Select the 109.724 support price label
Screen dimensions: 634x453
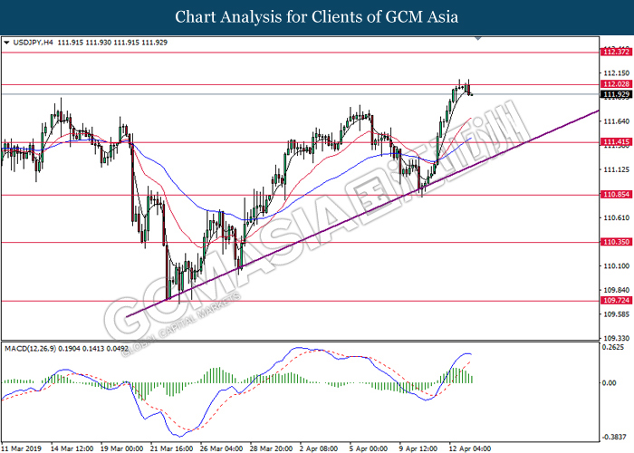(x=617, y=301)
